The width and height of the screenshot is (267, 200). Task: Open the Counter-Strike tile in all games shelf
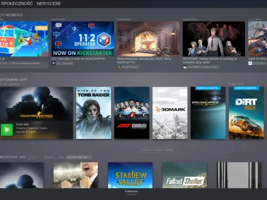click(x=21, y=176)
